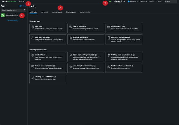This screenshot has height=125, width=179.
Task: Click the Manage permissions lock icon
Action: coord(71,38)
